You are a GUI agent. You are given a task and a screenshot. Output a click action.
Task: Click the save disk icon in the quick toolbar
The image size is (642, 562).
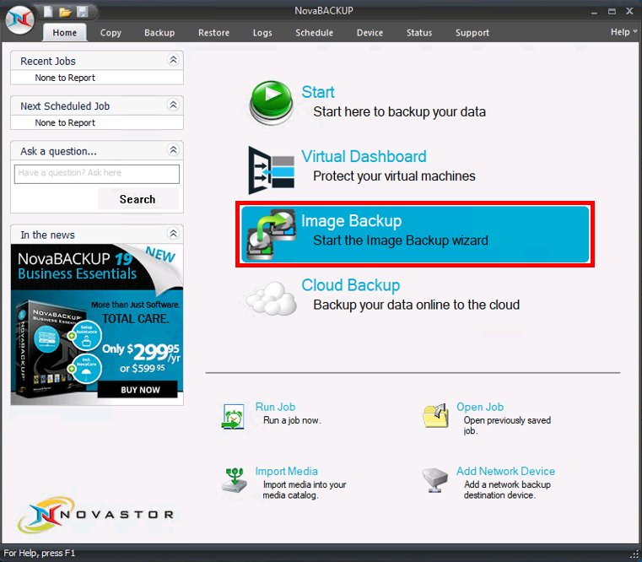(82, 12)
